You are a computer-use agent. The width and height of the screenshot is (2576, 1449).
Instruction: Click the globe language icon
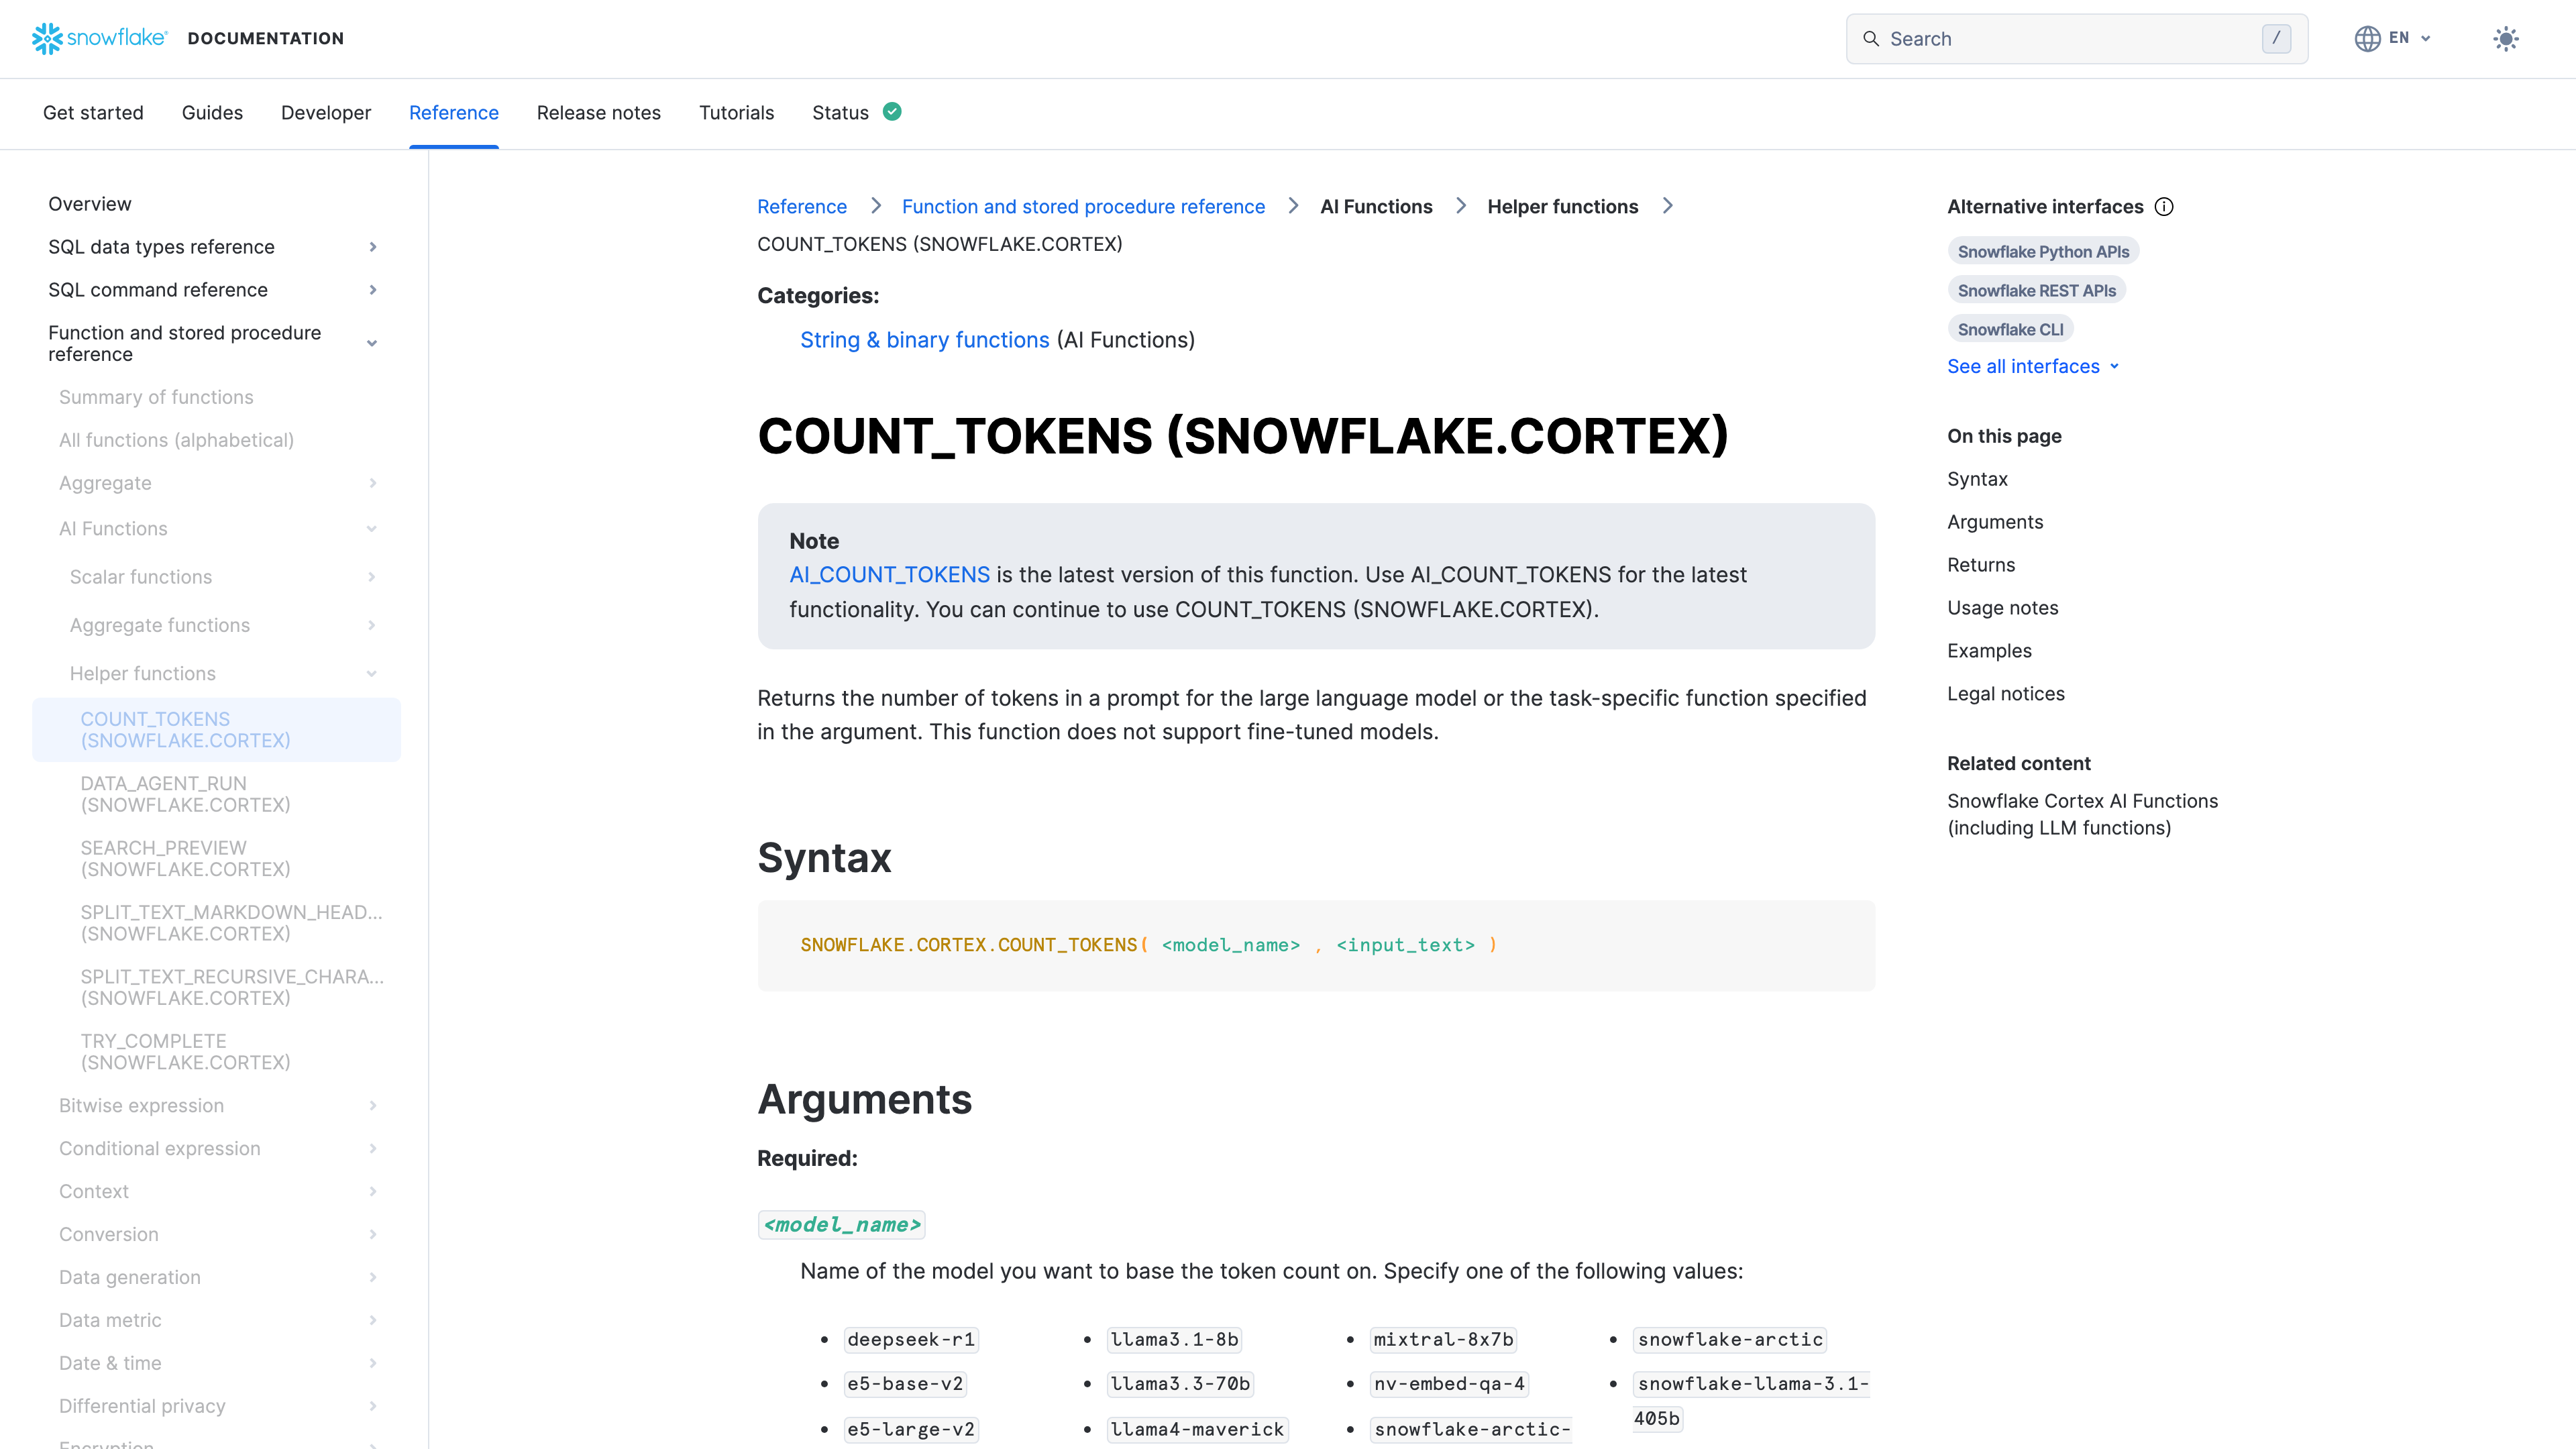click(x=2367, y=38)
